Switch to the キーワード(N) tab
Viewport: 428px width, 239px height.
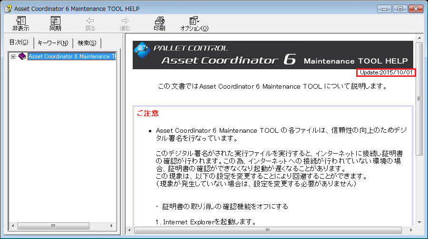[53, 43]
